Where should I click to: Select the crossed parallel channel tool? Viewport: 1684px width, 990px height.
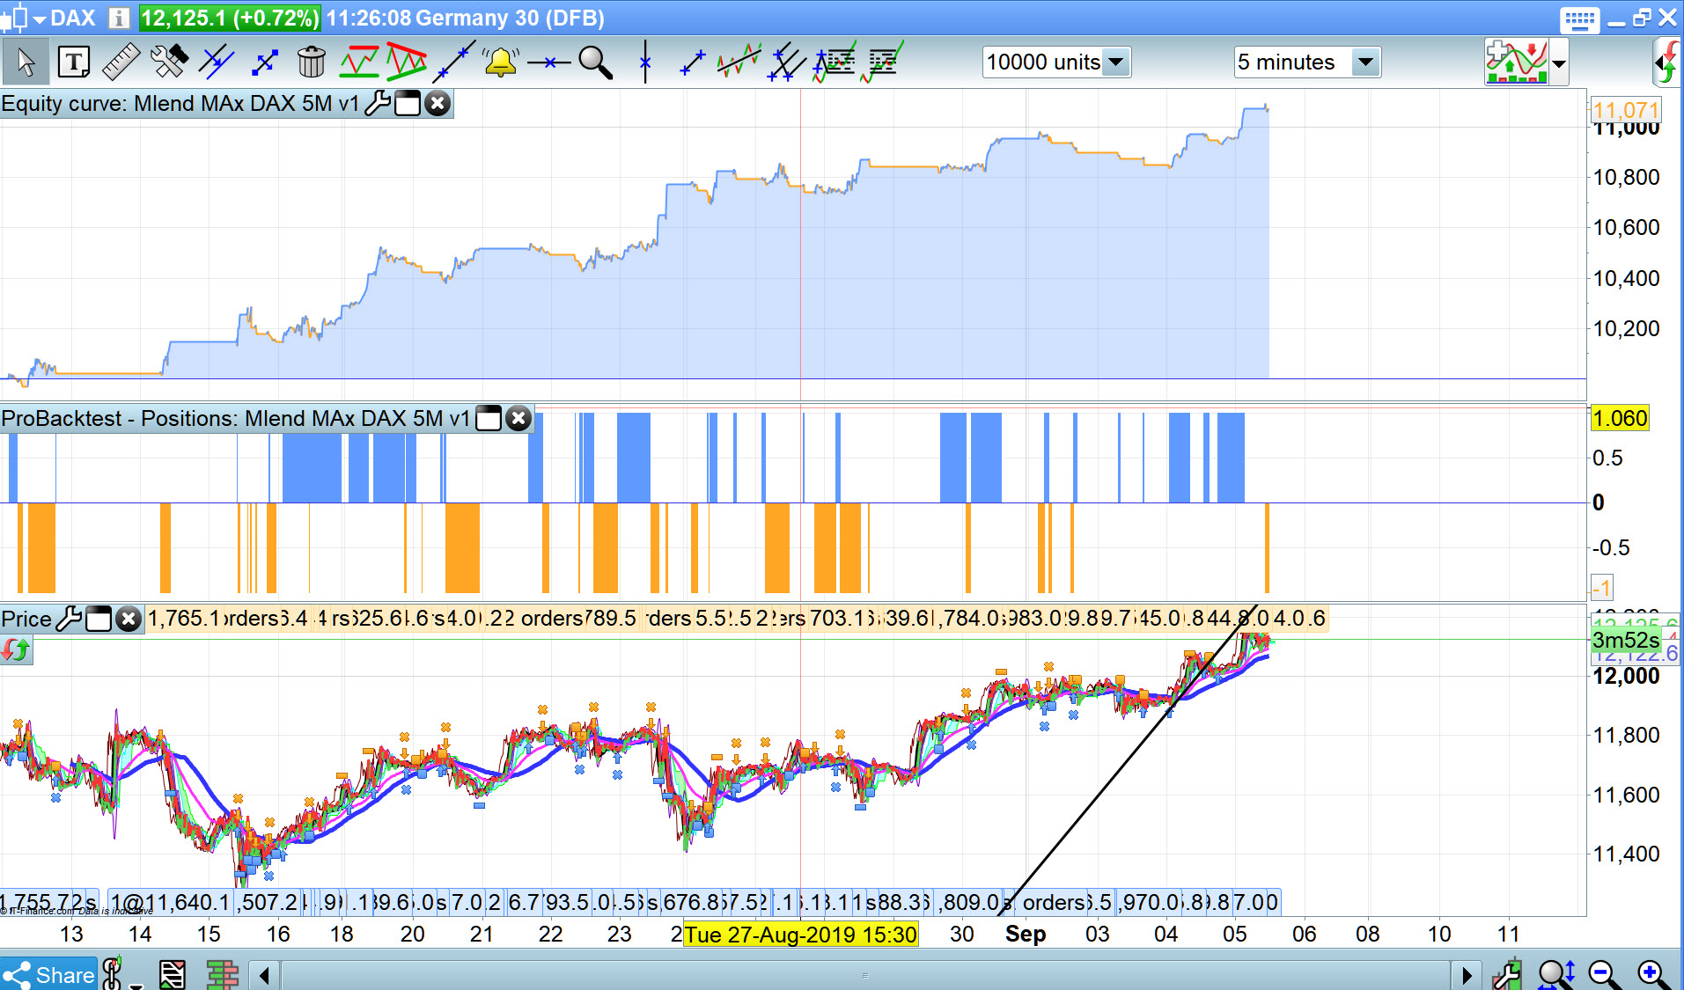tap(787, 62)
